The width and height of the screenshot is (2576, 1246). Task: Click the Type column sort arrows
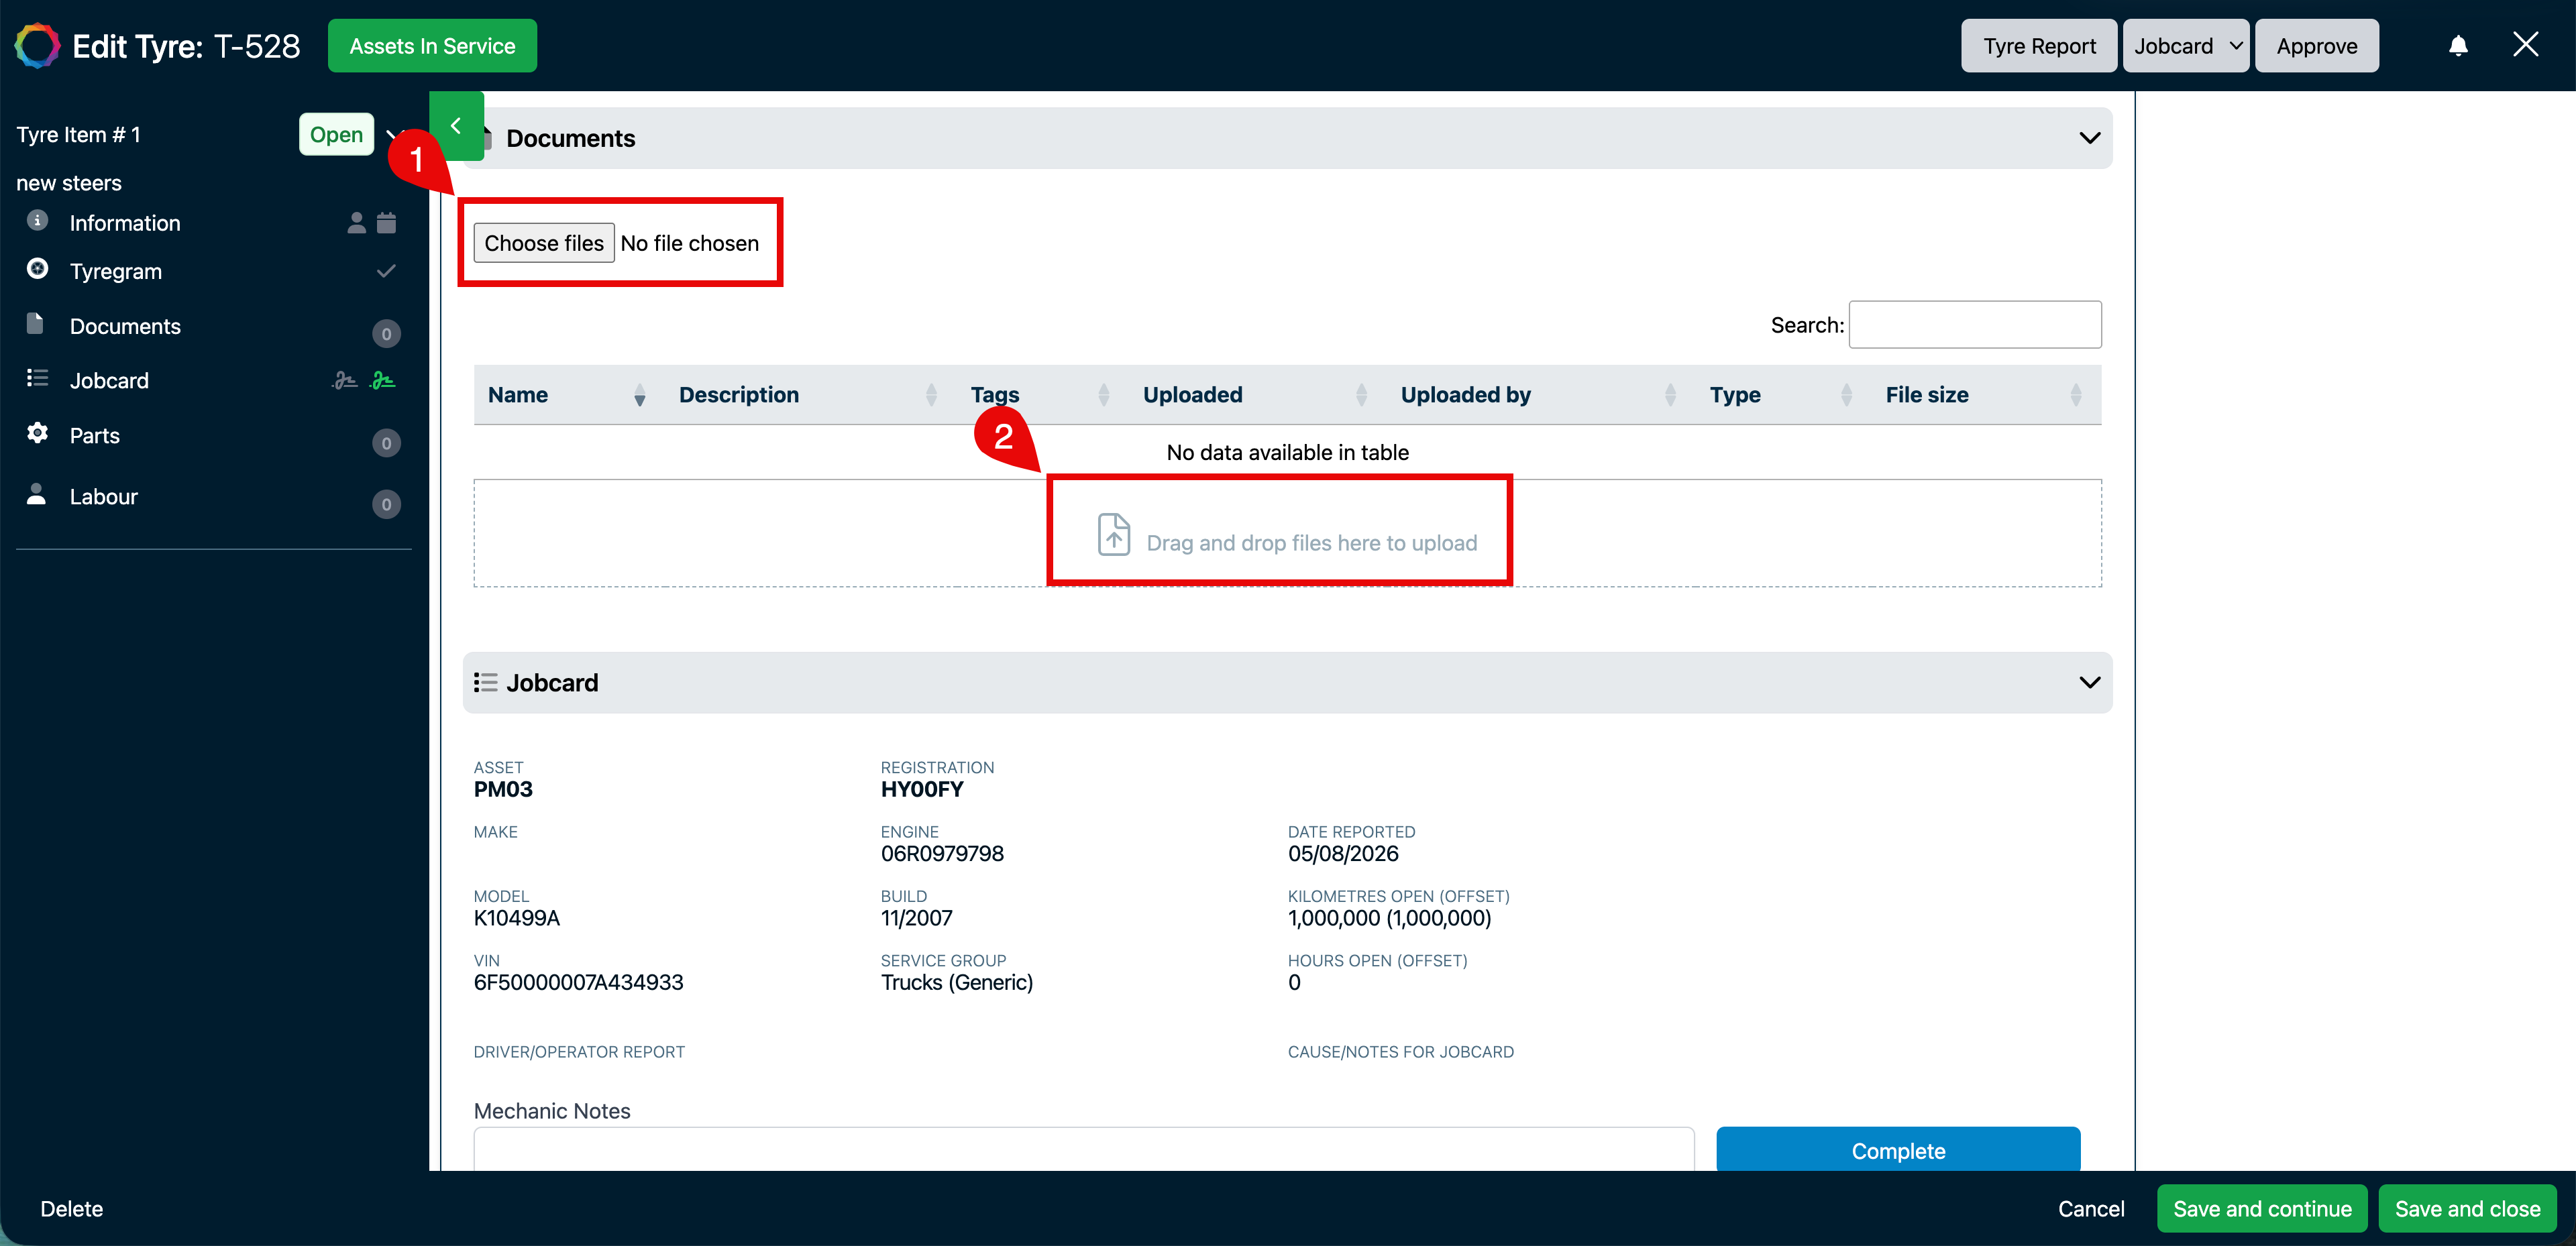pyautogui.click(x=1846, y=396)
